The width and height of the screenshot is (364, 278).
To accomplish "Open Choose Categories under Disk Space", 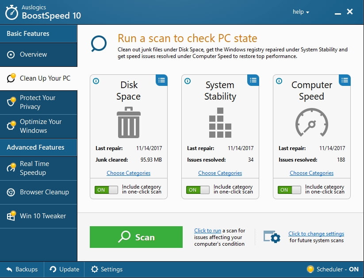I will click(x=128, y=173).
